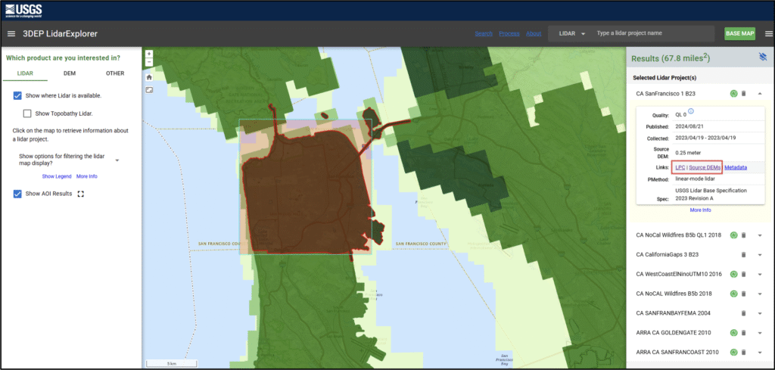Open the hamburger menu beside 3DEP LidarExplorer
The width and height of the screenshot is (775, 370).
[11, 33]
